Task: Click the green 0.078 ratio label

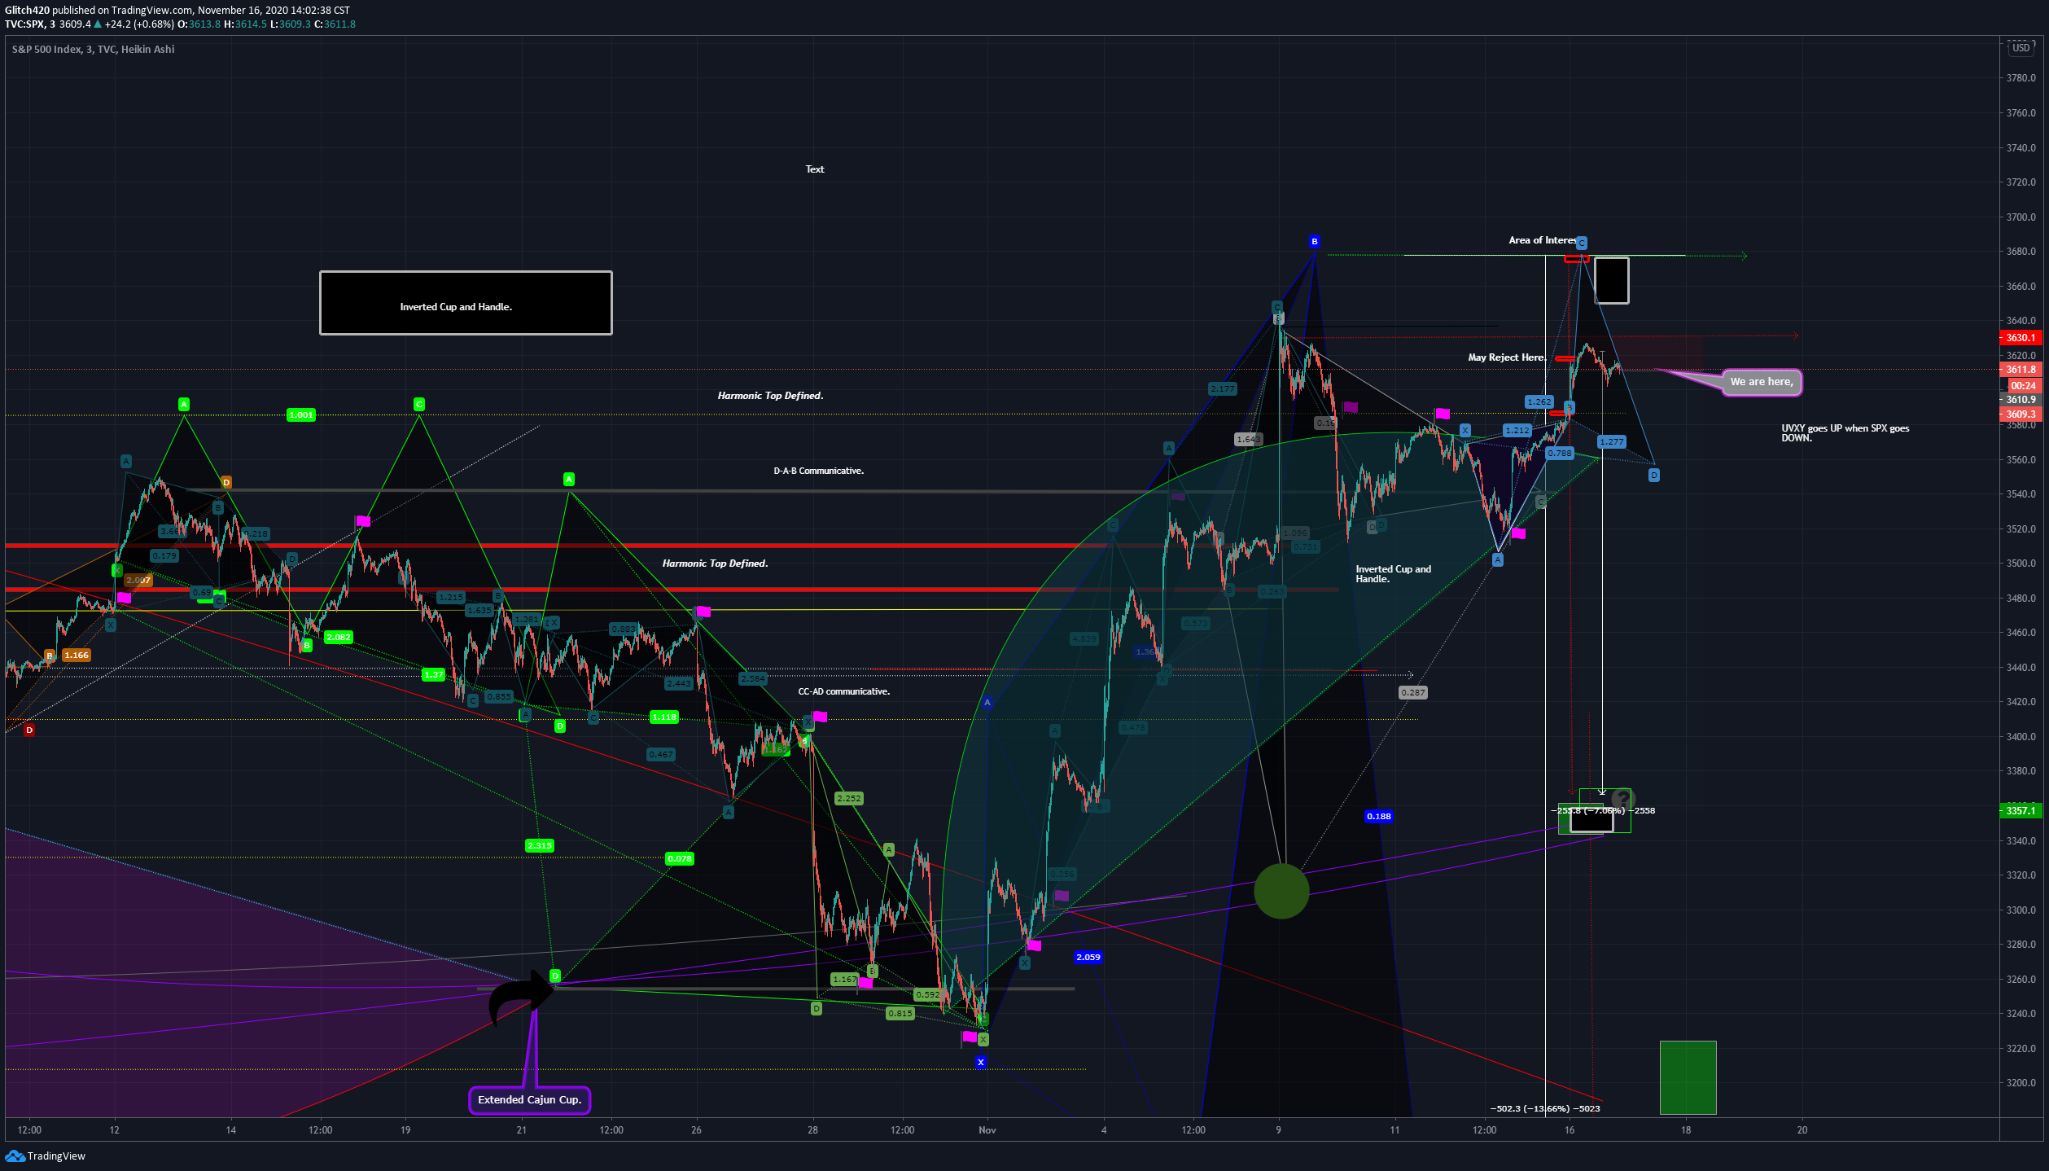Action: point(680,858)
